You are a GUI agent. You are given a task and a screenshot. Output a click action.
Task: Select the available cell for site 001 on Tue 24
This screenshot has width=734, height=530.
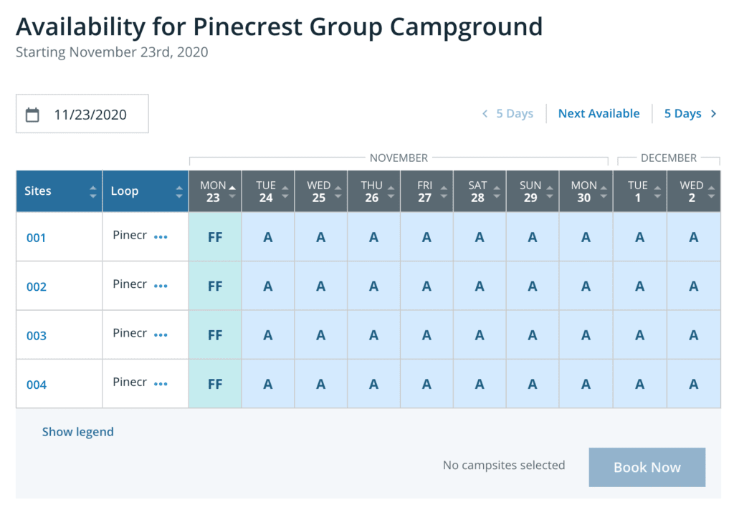click(267, 237)
